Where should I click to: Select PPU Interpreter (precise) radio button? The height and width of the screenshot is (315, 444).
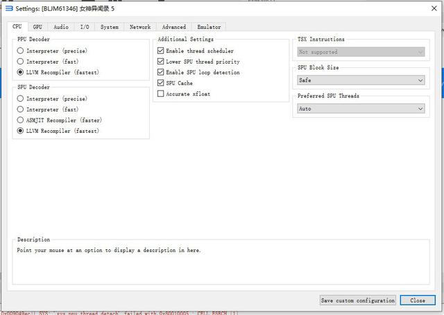tap(21, 51)
